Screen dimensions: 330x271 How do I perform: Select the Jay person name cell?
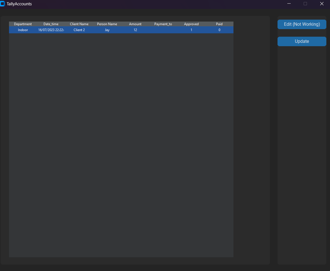click(107, 30)
